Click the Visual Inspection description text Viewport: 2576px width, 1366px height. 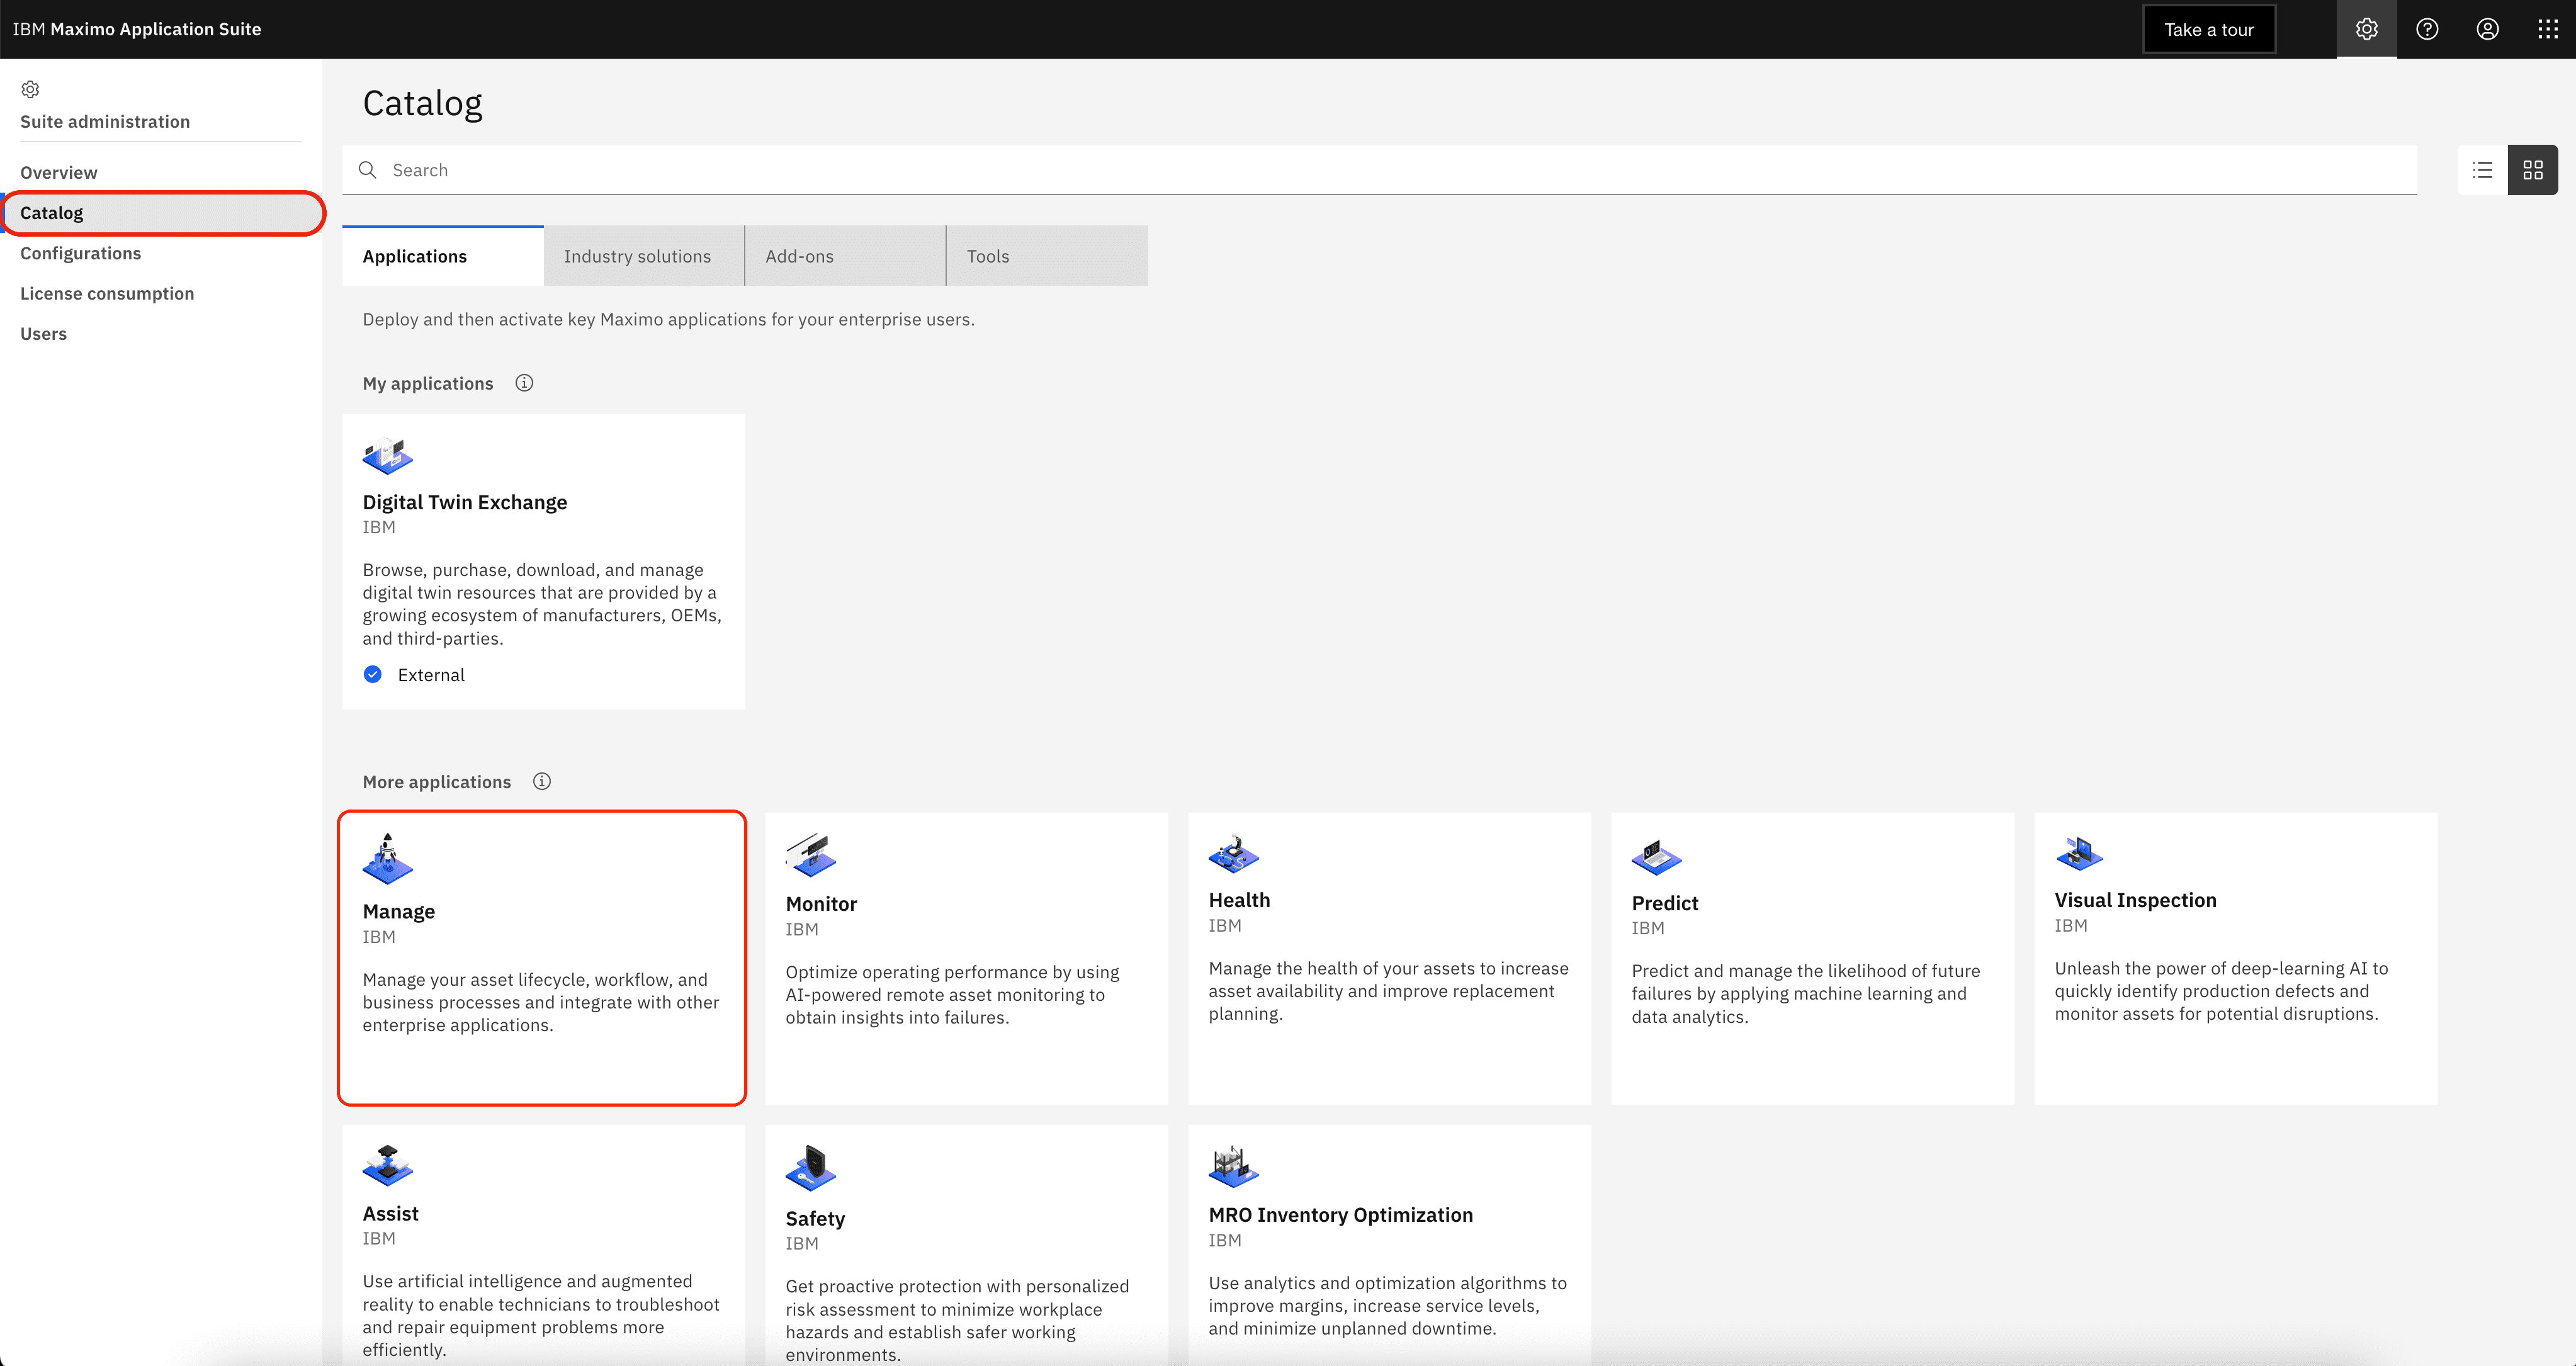(2221, 990)
